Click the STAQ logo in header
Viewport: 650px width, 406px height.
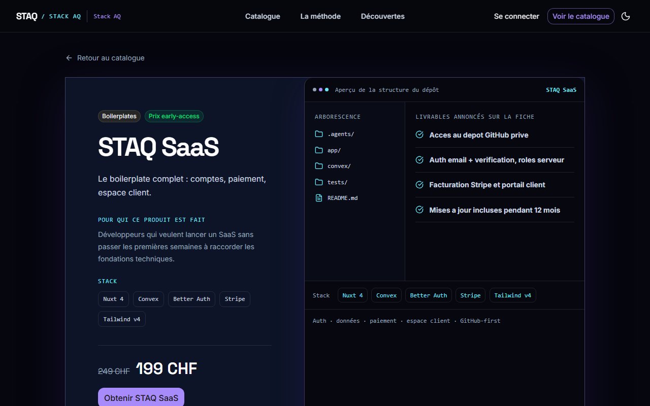click(26, 16)
